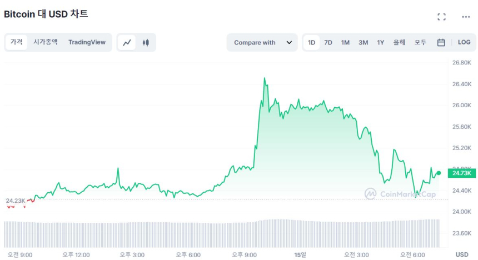Switch to candlestick chart icon
This screenshot has width=478, height=260.
click(x=146, y=42)
